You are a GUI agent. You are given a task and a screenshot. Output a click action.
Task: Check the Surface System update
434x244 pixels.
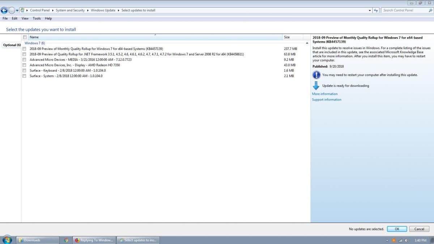pyautogui.click(x=24, y=76)
